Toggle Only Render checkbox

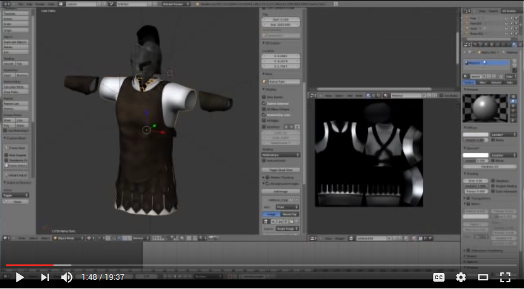(264, 97)
